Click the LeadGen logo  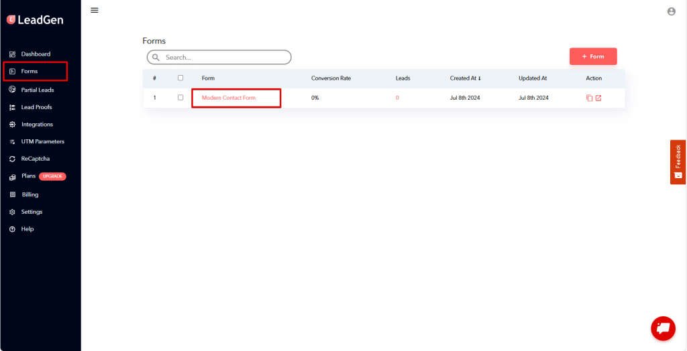(35, 19)
